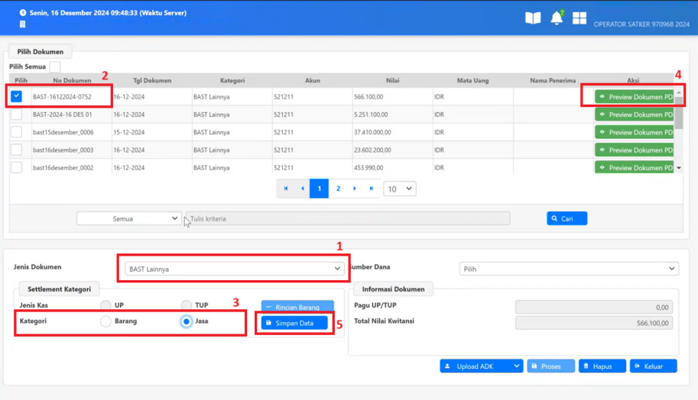The width and height of the screenshot is (698, 400).
Task: Expand the Sumber Dana Pilih dropdown
Action: point(568,269)
